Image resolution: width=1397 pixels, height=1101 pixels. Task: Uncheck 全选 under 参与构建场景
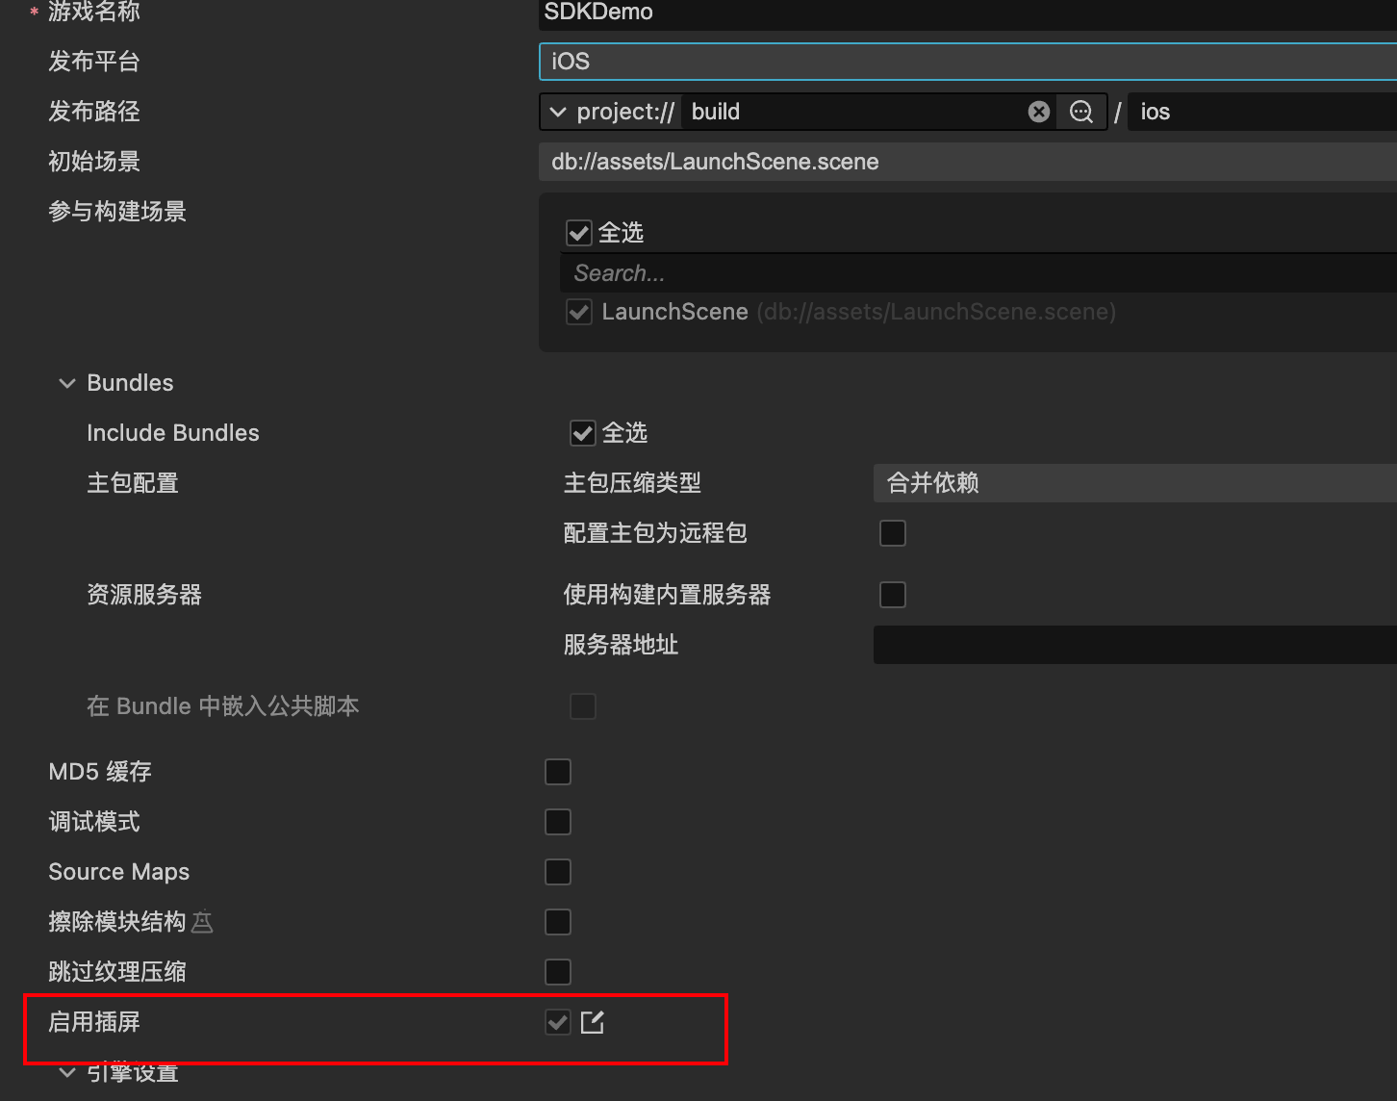pos(579,233)
